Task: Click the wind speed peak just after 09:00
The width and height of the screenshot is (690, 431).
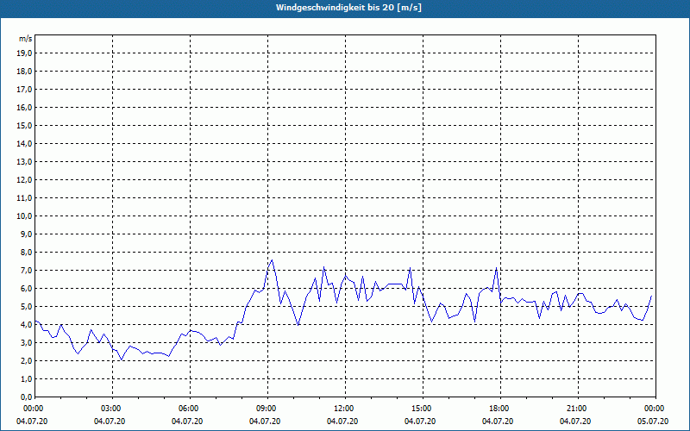Action: point(272,260)
